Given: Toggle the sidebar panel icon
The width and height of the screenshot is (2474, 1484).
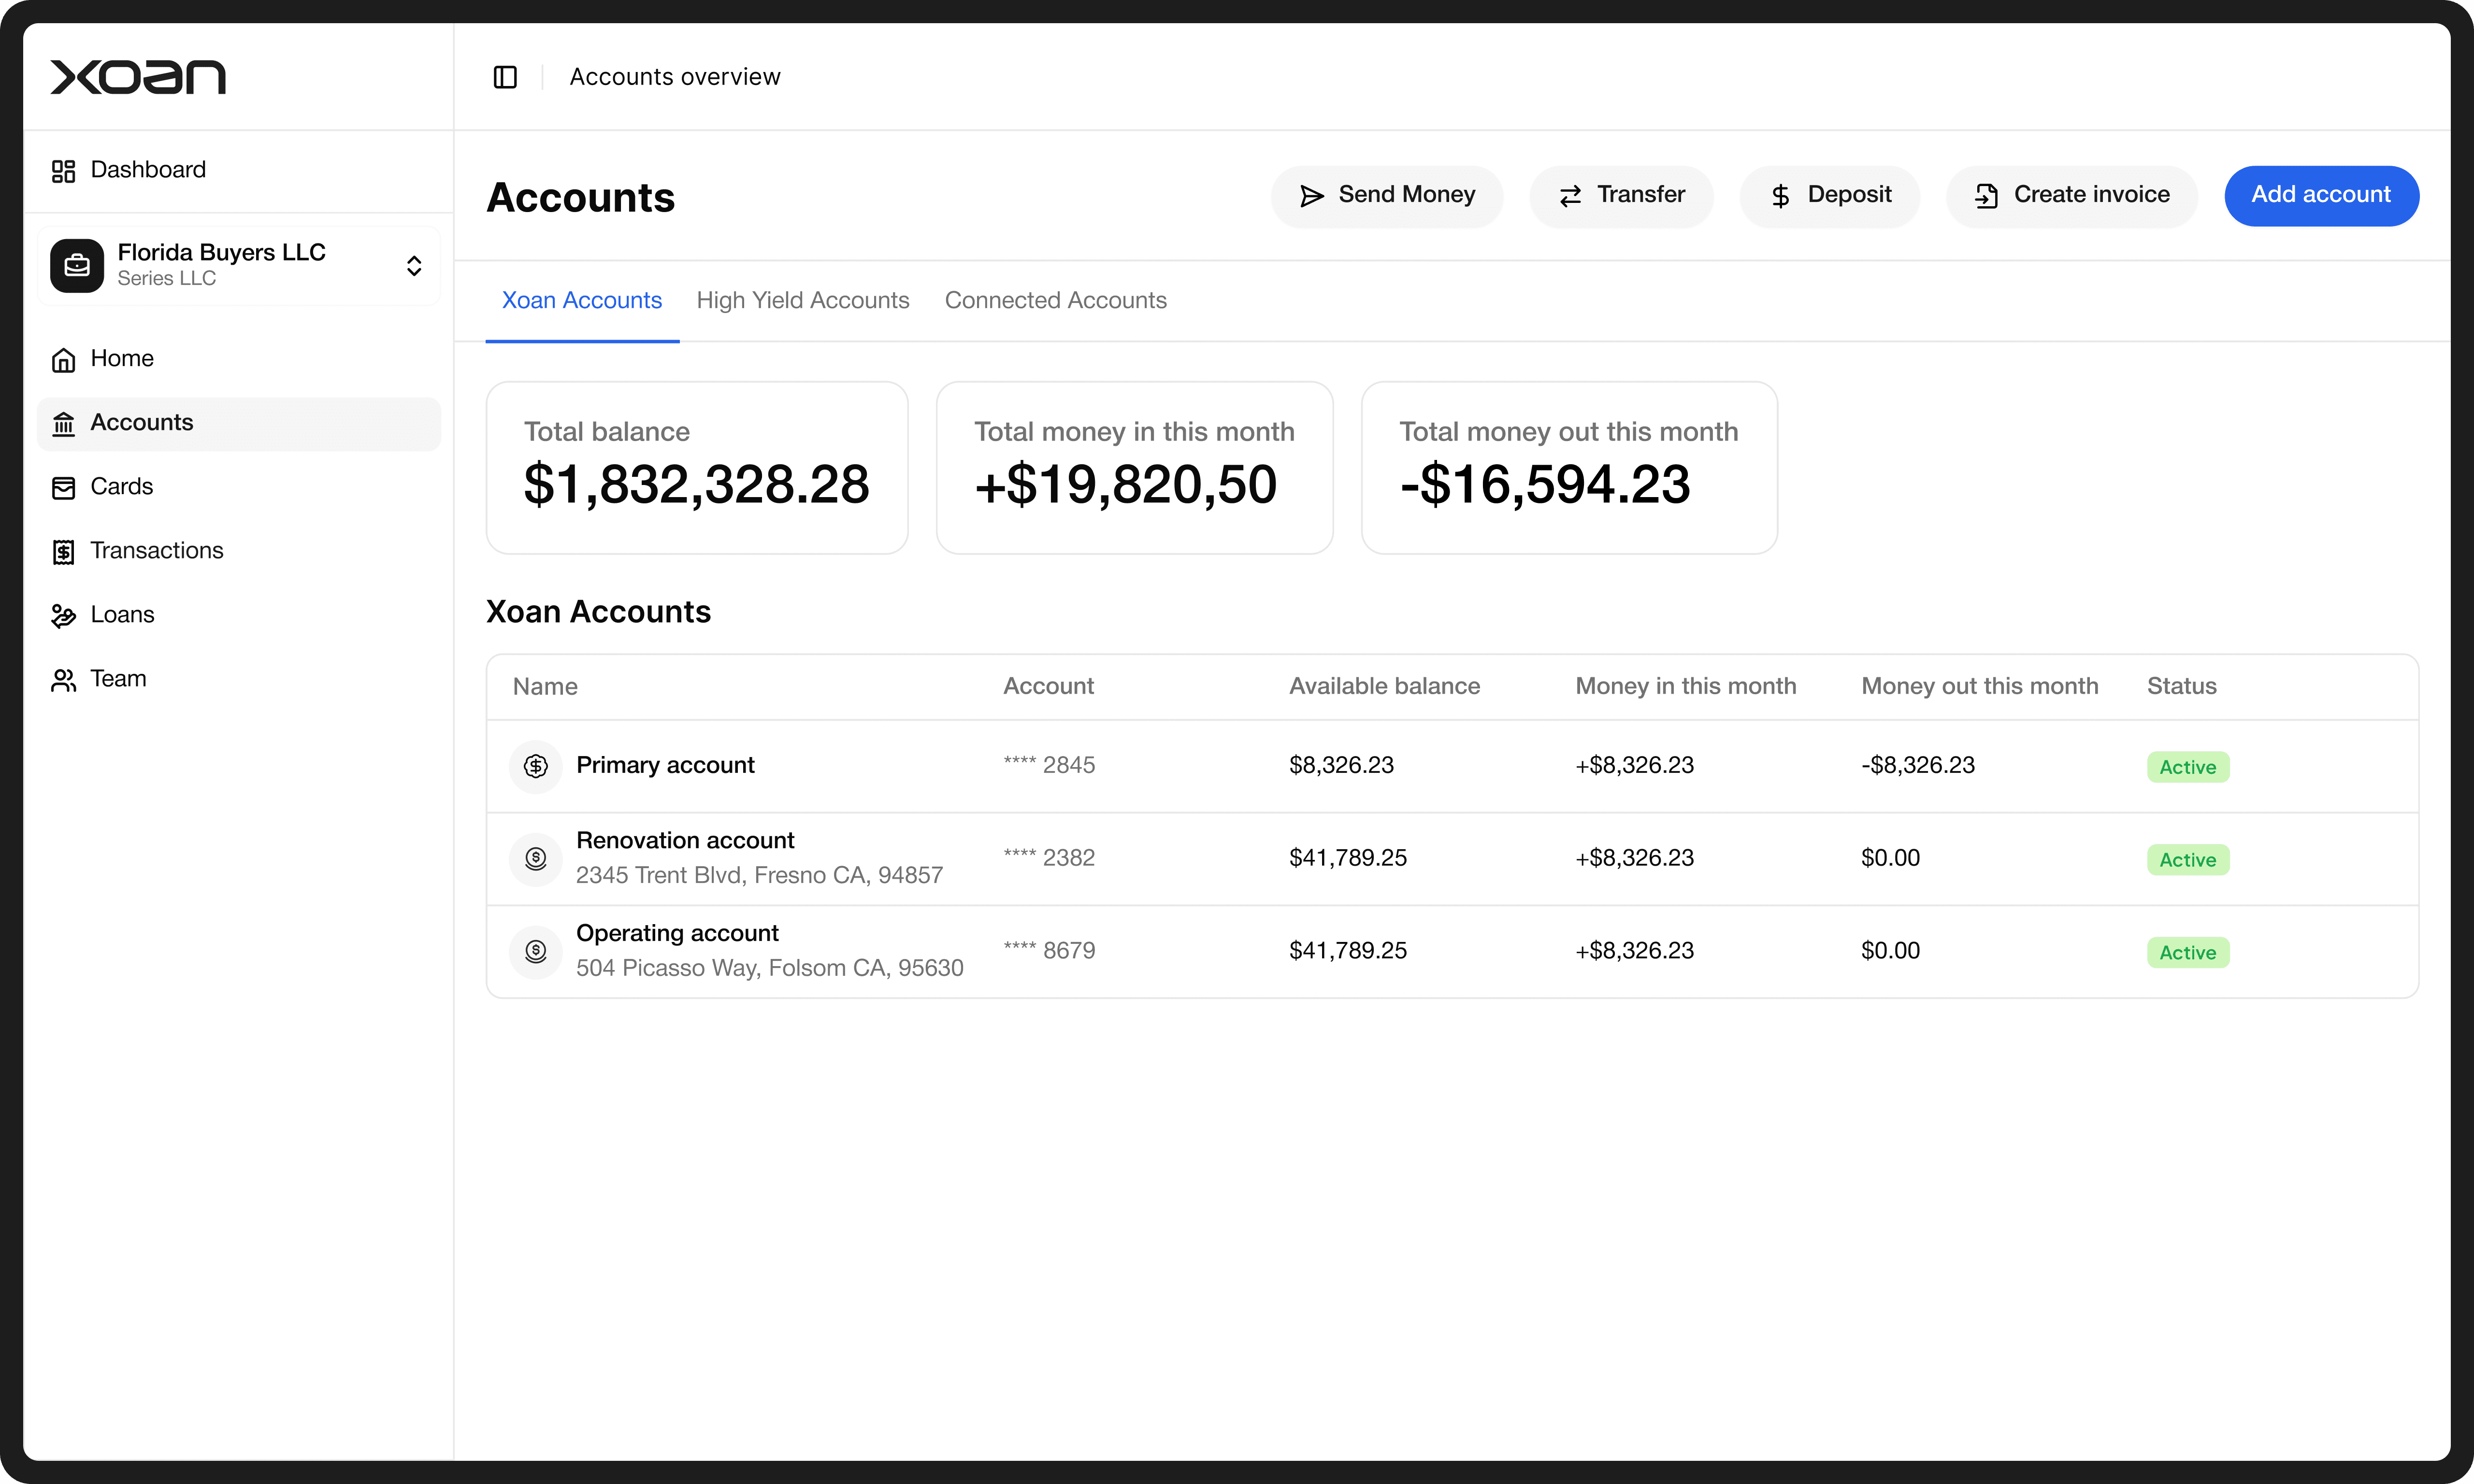Looking at the screenshot, I should 505,77.
